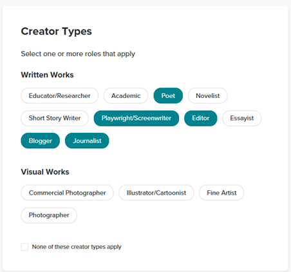Select Commercial Photographer under Visual Works
This screenshot has height=272, width=291.
coord(67,193)
